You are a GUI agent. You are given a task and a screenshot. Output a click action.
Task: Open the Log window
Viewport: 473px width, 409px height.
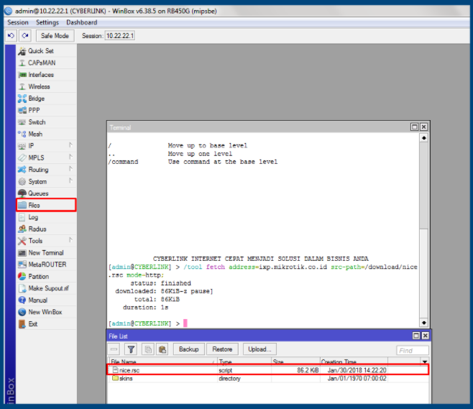[46, 217]
